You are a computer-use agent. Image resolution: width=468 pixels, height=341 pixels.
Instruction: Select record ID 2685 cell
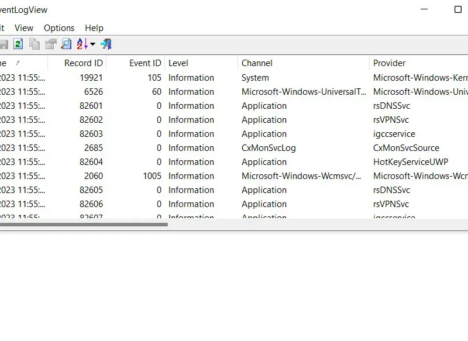pos(94,147)
